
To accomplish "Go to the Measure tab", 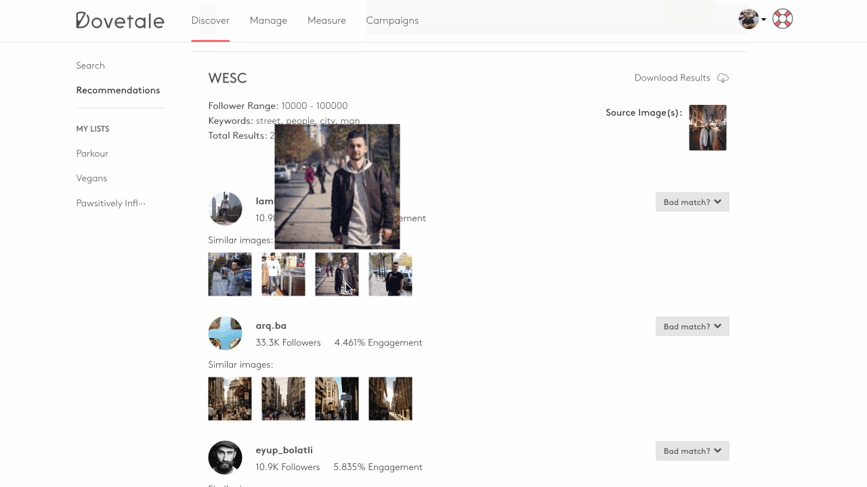I will tap(326, 20).
